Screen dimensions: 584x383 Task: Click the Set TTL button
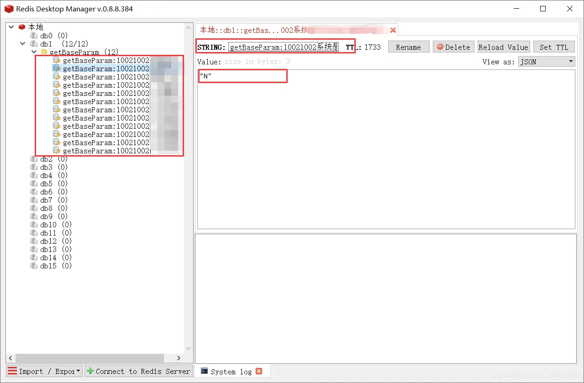click(554, 47)
